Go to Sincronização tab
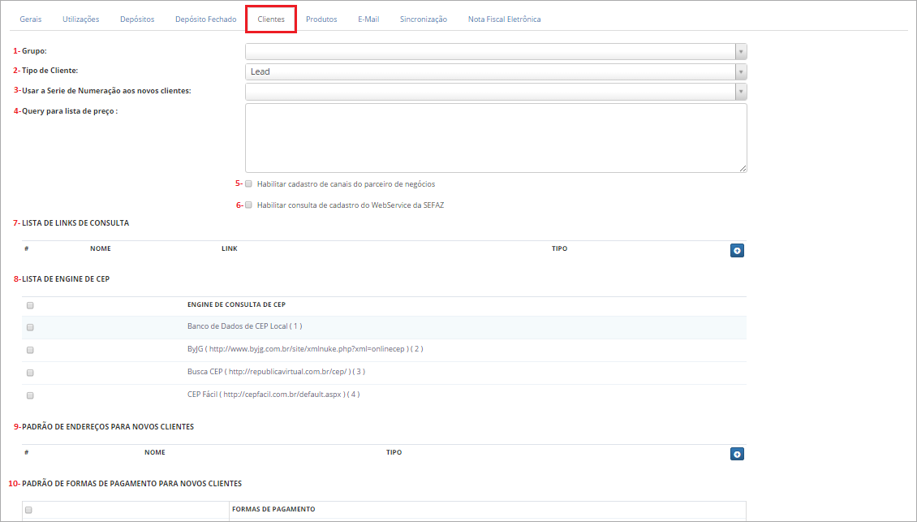 pos(424,19)
